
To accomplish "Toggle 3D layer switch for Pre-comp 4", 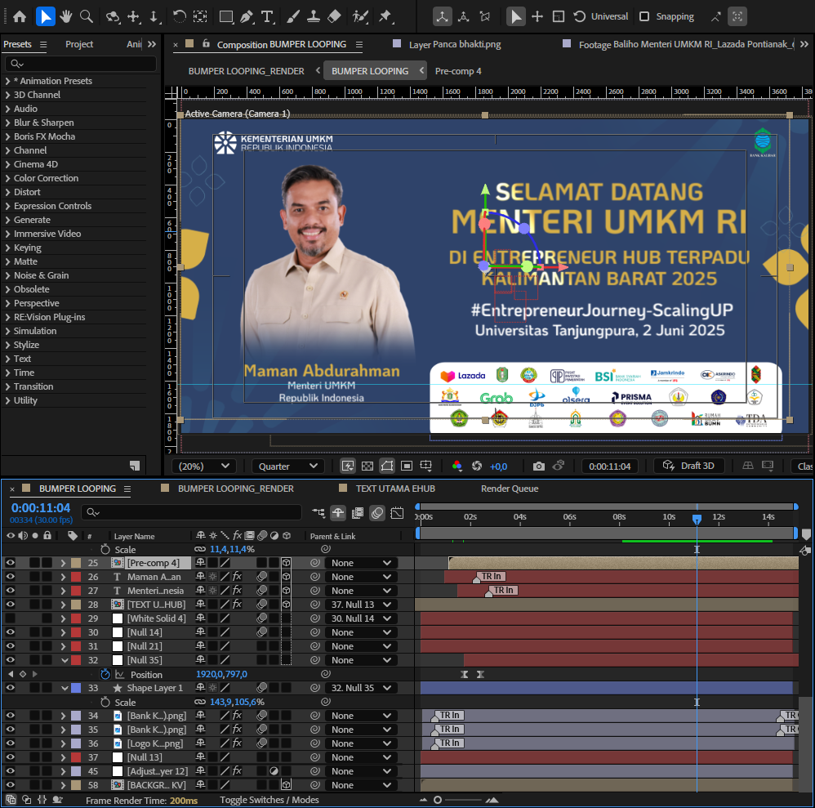I will click(286, 563).
